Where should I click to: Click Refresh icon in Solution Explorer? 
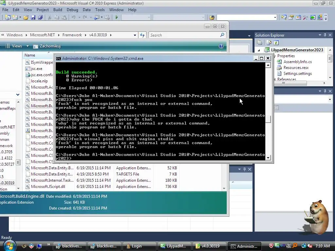(276, 43)
